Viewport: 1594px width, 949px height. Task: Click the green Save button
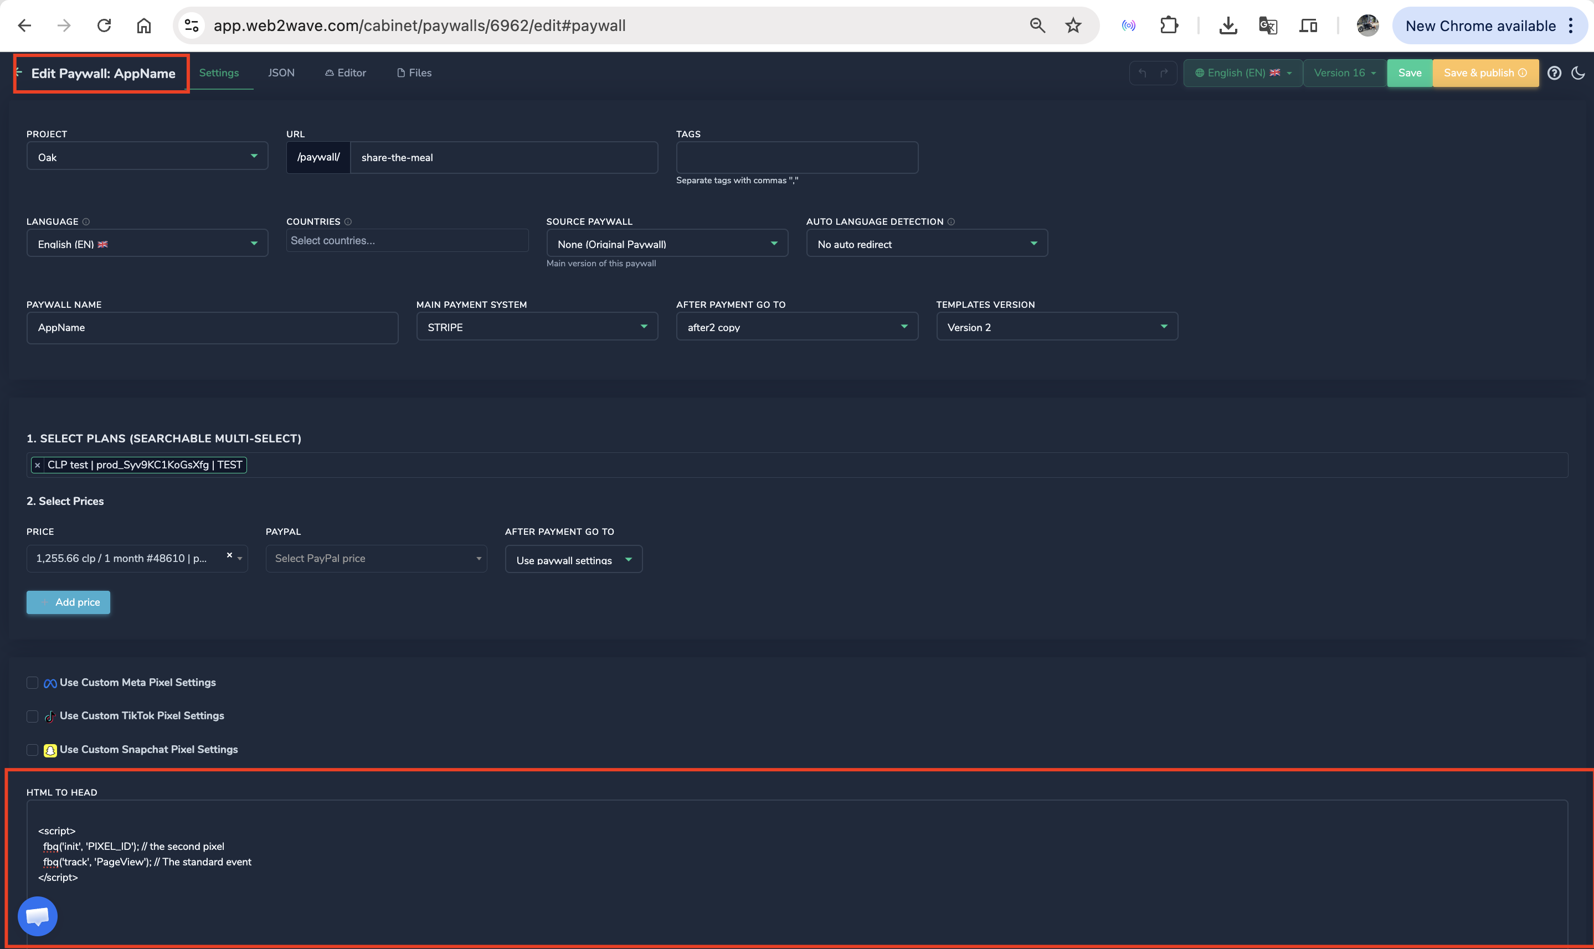point(1410,73)
